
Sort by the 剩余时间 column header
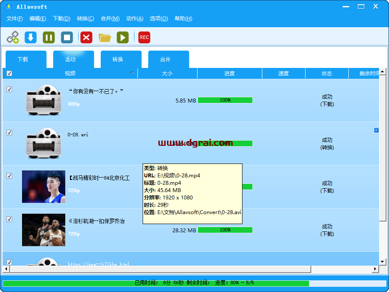click(x=364, y=73)
